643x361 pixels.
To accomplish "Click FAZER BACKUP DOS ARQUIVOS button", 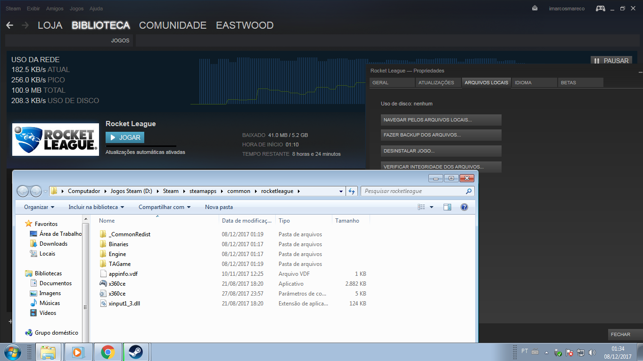I will click(x=441, y=135).
